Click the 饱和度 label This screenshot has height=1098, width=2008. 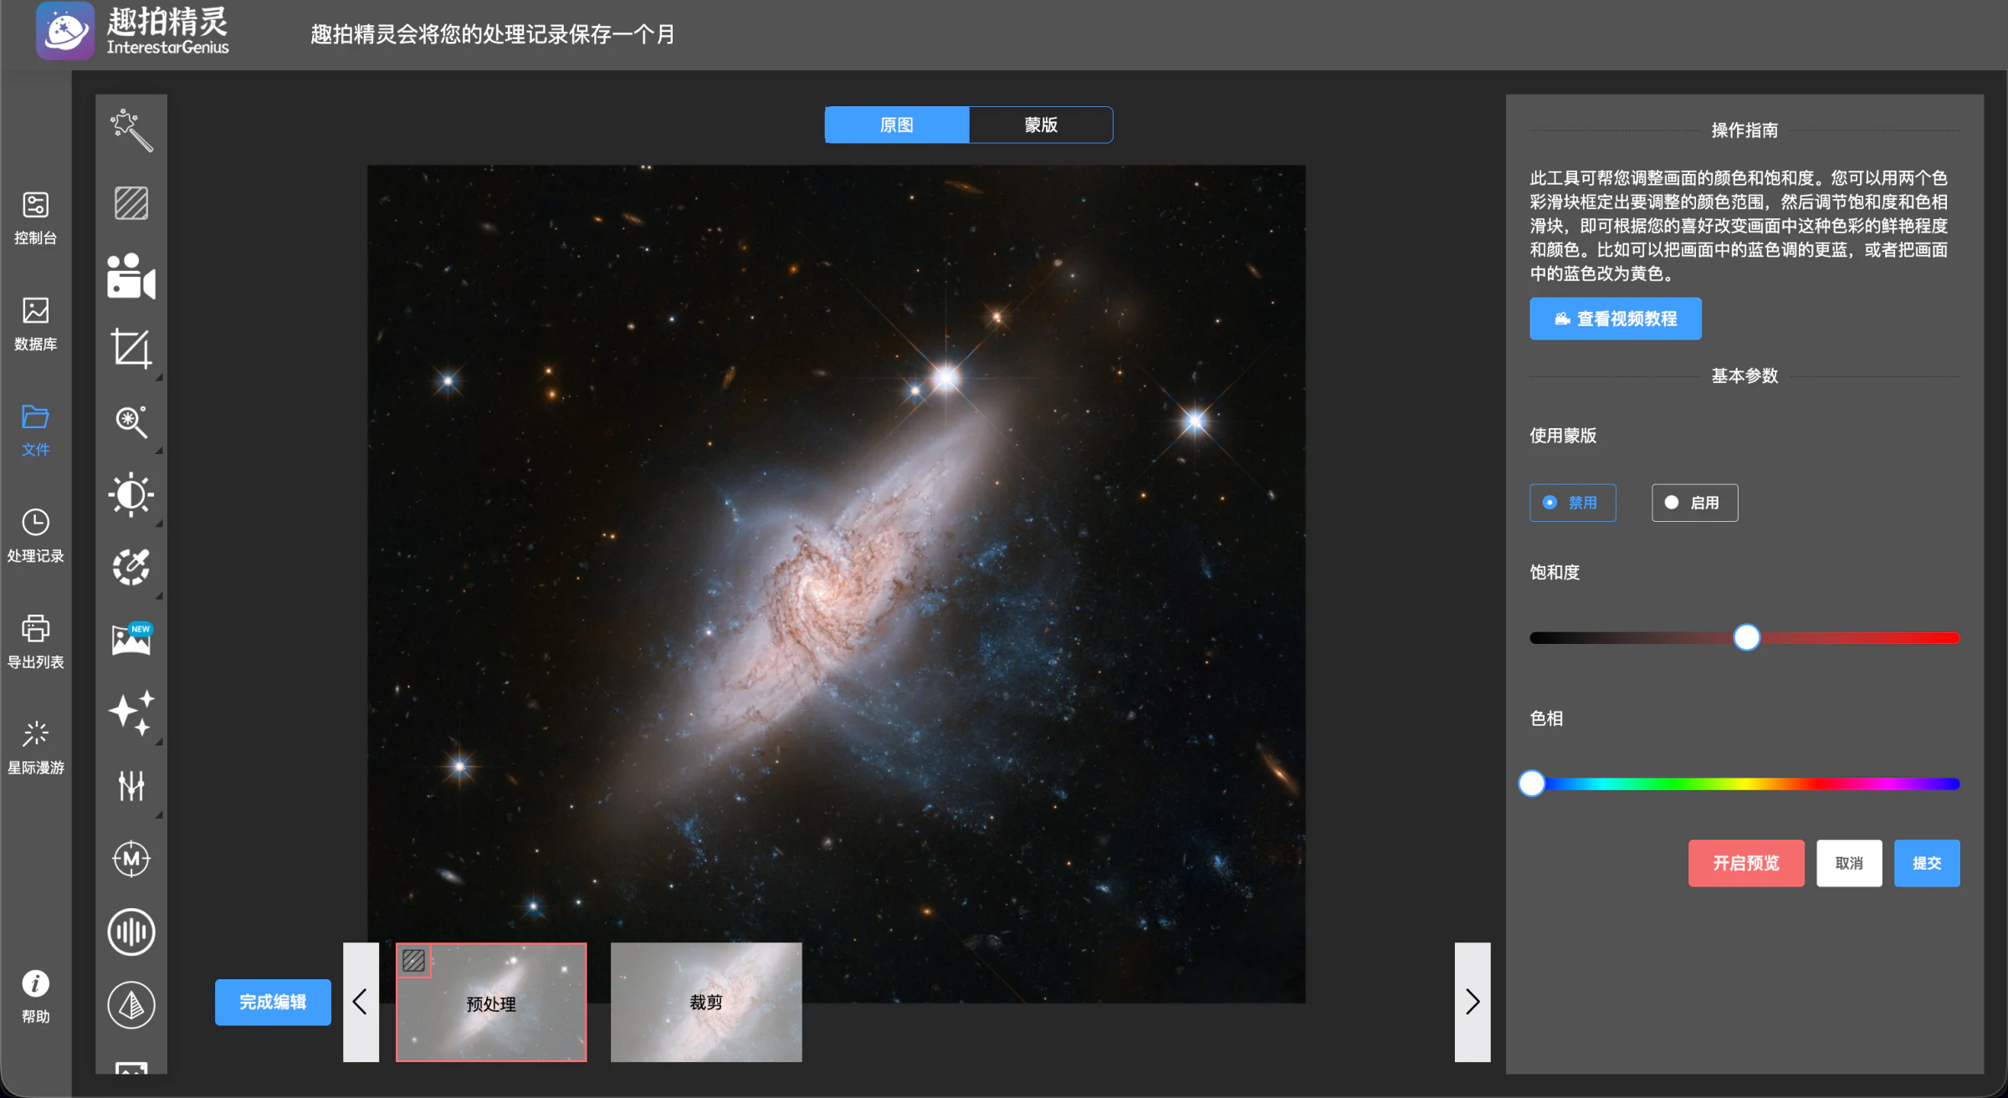tap(1555, 572)
